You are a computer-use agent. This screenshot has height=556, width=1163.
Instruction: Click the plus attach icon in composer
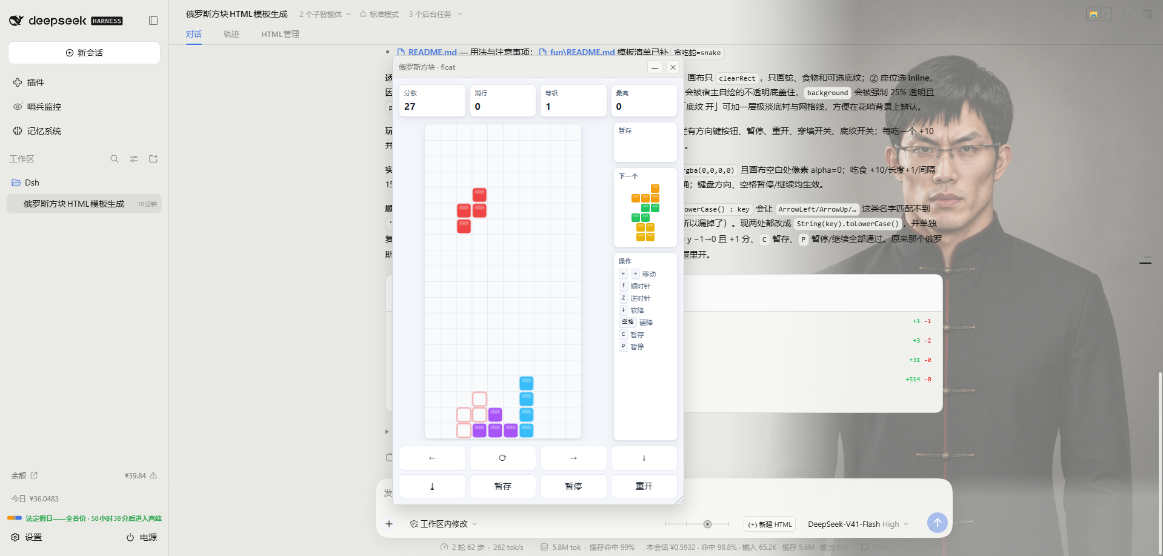click(389, 524)
